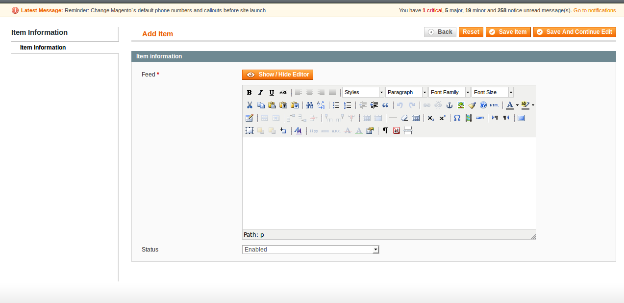Viewport: 624px width, 303px height.
Task: Open editor help question-mark icon
Action: pos(483,105)
